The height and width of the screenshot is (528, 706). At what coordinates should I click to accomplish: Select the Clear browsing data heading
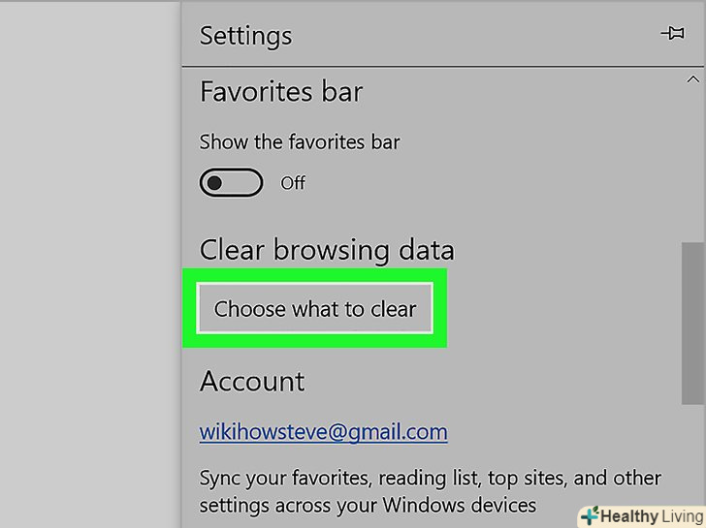click(327, 251)
